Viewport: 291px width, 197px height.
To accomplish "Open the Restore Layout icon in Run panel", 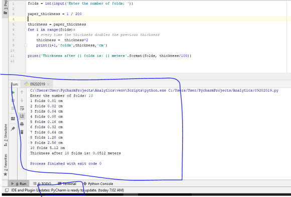I will (x=13, y=118).
